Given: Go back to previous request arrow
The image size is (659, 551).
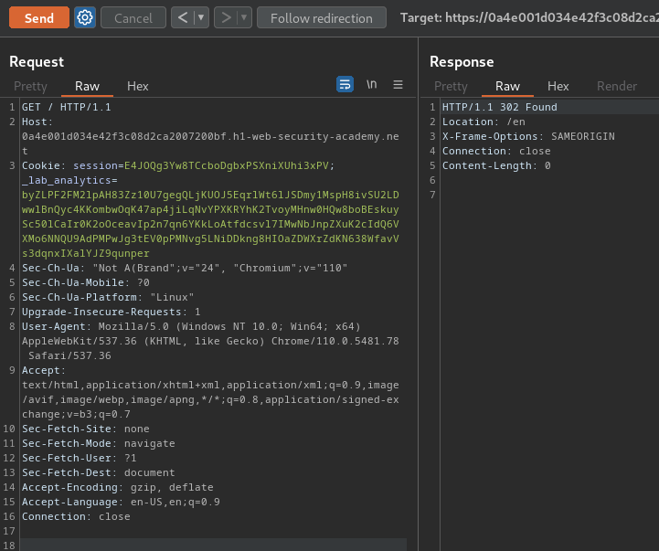Looking at the screenshot, I should [x=183, y=17].
